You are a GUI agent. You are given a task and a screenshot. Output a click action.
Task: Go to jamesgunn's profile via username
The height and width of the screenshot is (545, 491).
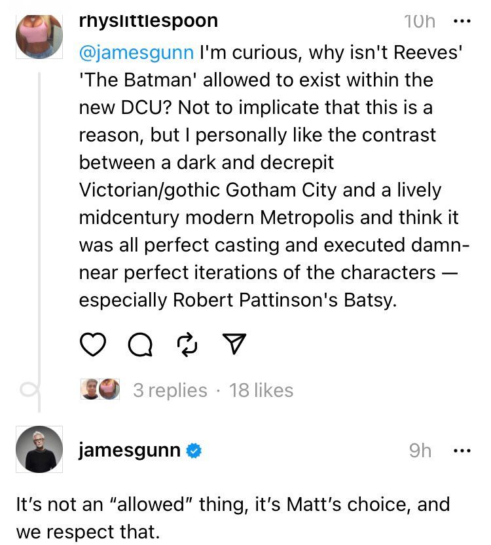130,451
